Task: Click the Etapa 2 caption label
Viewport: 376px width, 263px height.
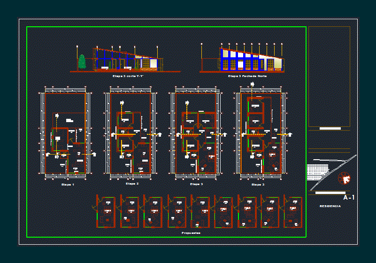Action: [x=132, y=184]
